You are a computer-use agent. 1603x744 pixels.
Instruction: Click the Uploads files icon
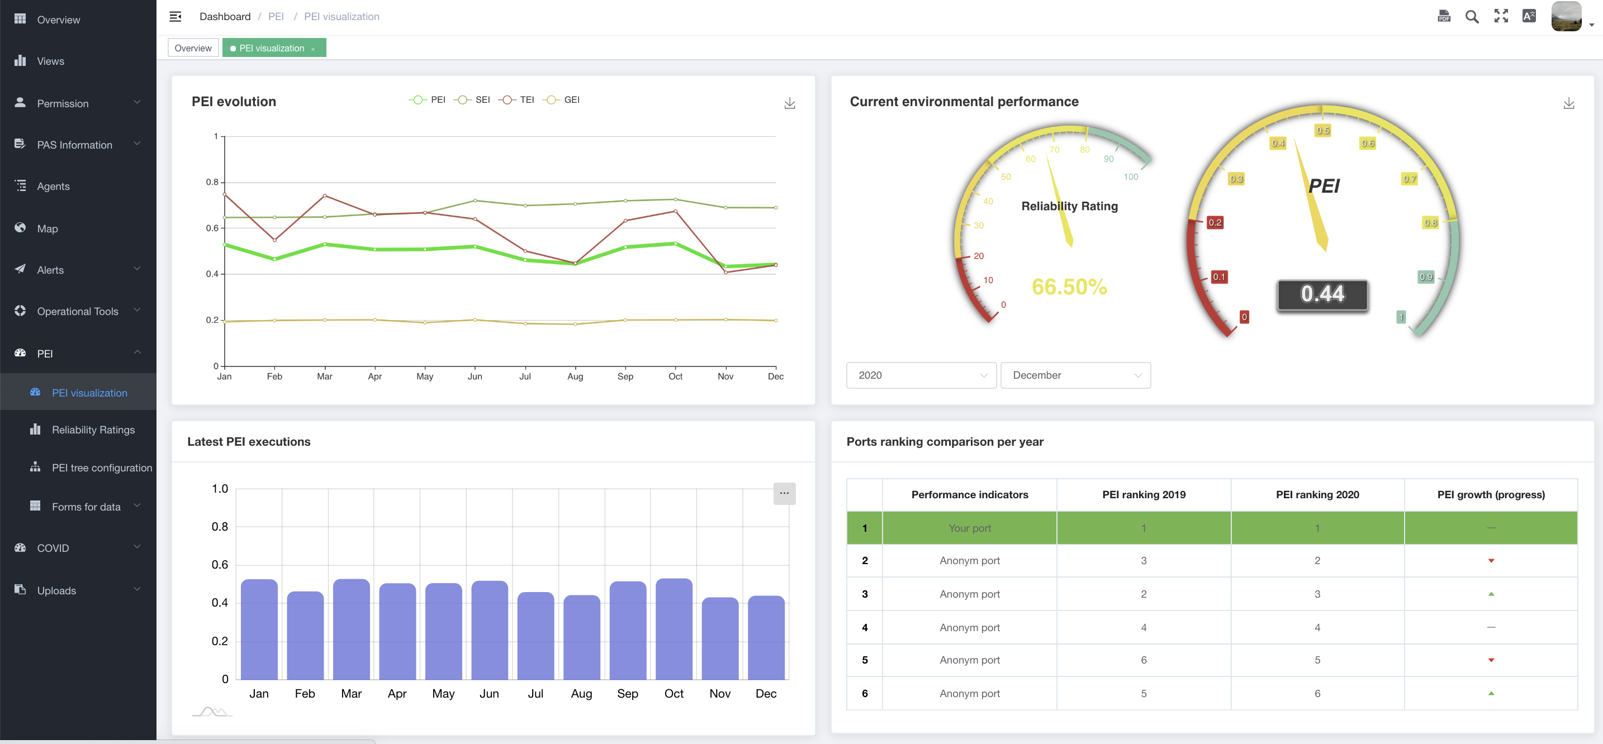coord(20,589)
